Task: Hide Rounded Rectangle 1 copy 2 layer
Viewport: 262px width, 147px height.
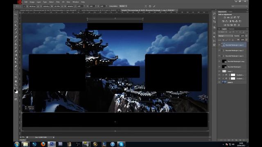Action: [219, 56]
